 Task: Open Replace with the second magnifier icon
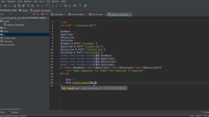[33, 6]
